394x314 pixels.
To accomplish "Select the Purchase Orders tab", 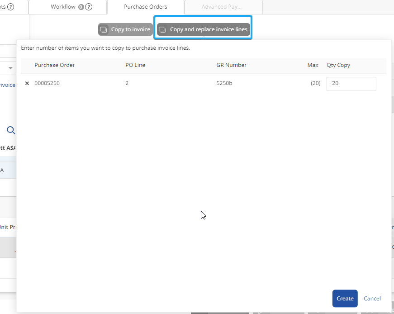I will click(x=145, y=7).
